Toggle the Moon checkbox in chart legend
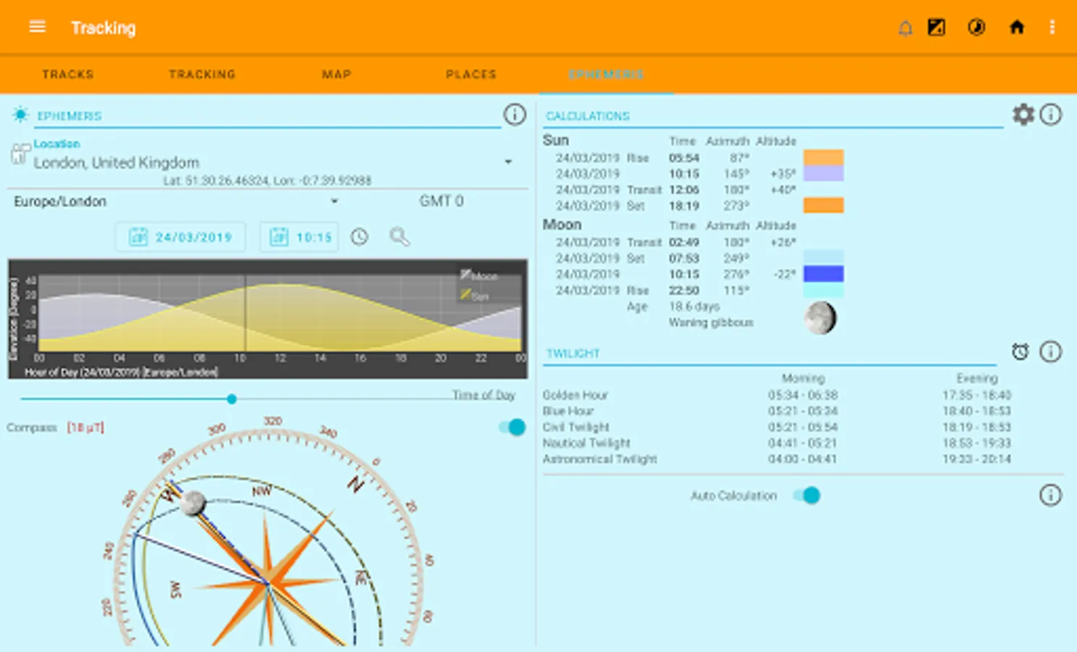Screen dimensions: 1077x652 point(465,275)
